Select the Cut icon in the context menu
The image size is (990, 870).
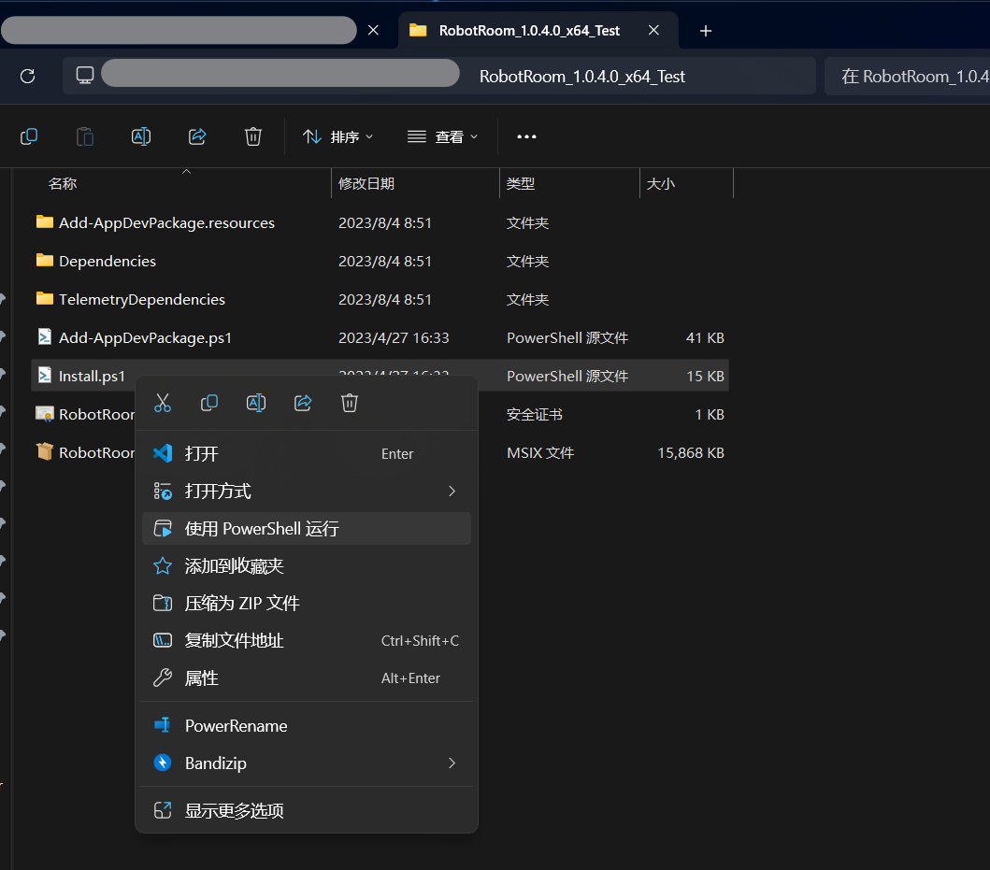[x=163, y=403]
